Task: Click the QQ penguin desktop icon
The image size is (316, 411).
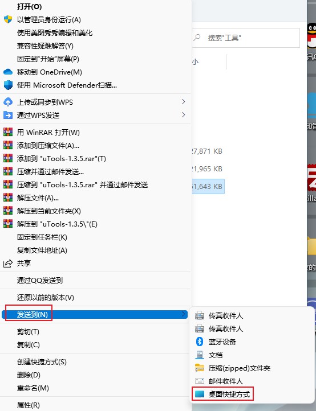Action: click(311, 35)
